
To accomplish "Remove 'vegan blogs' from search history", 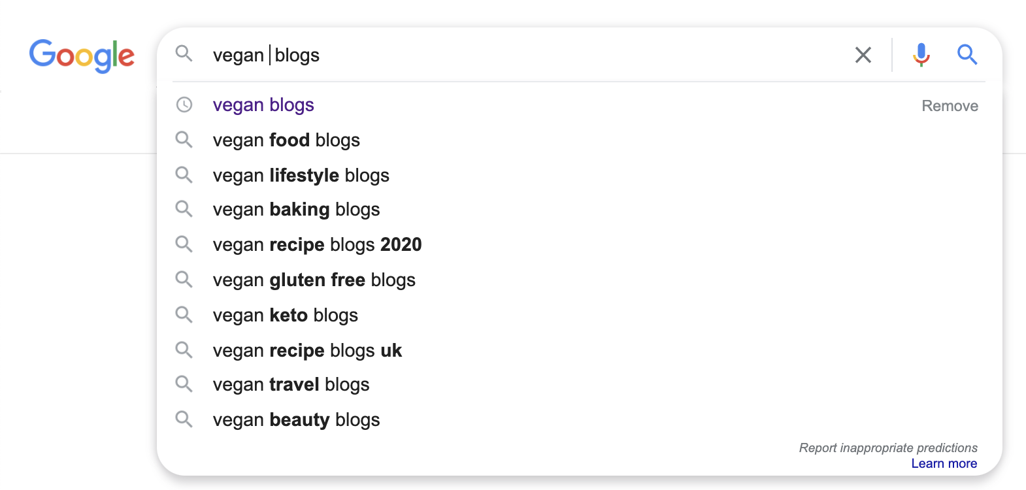I will (950, 106).
